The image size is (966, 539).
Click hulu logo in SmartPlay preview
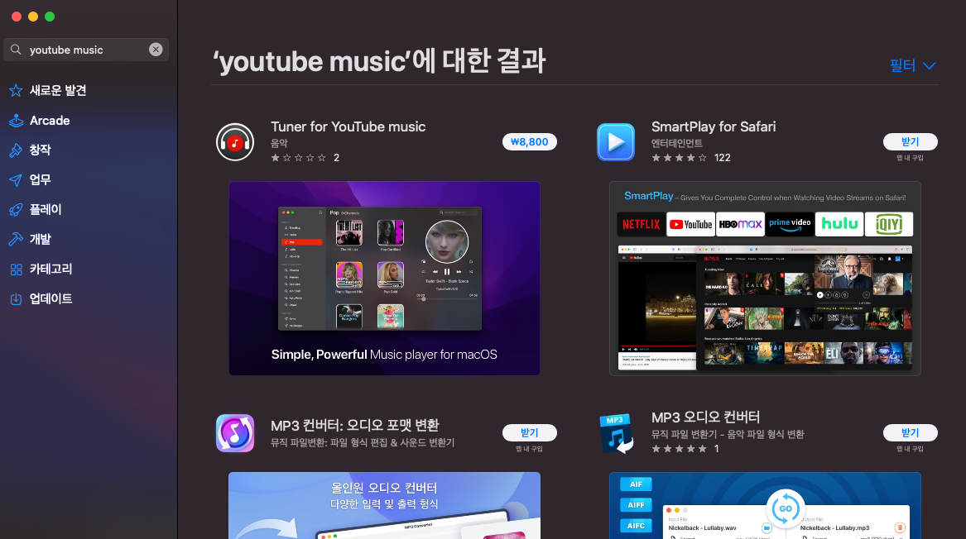click(x=839, y=225)
